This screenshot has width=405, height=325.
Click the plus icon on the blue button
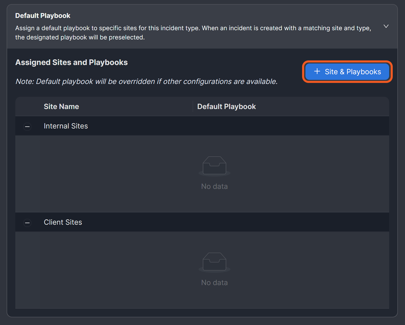pyautogui.click(x=317, y=71)
